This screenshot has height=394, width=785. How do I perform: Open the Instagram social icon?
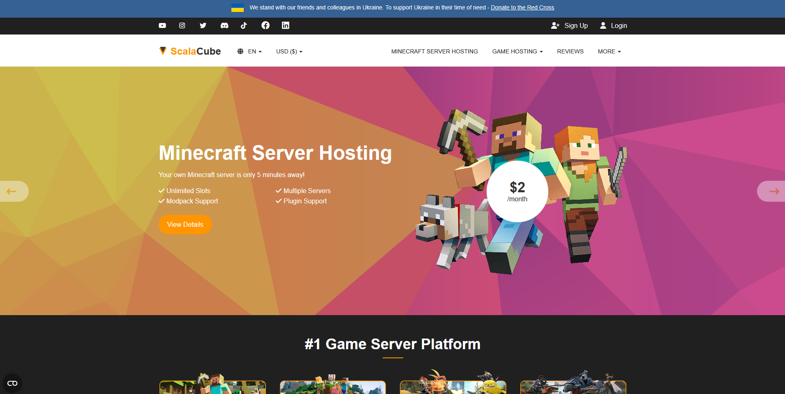coord(182,25)
